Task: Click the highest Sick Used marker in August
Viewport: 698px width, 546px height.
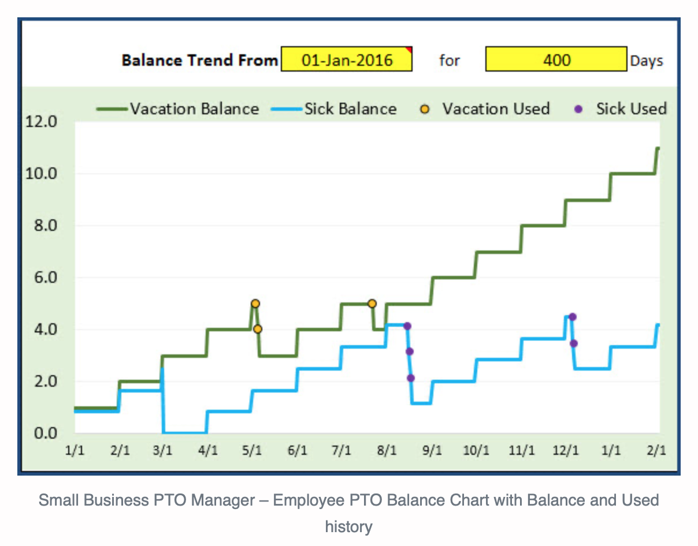Action: click(407, 326)
